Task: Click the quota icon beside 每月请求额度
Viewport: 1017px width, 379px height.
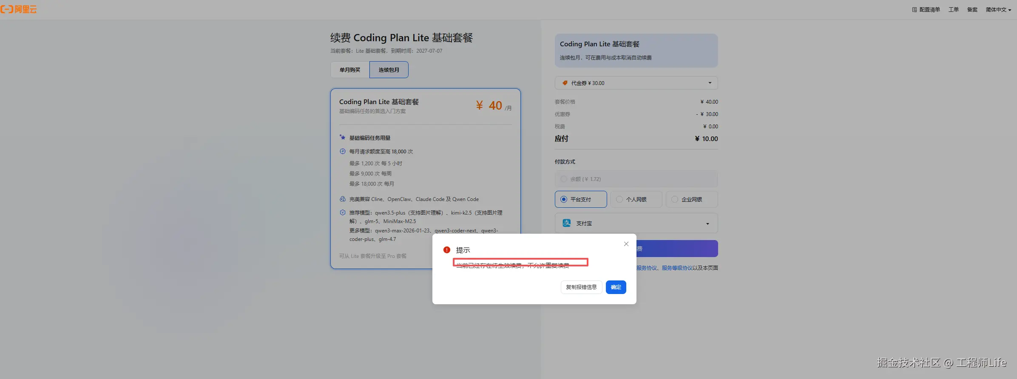Action: pyautogui.click(x=342, y=151)
